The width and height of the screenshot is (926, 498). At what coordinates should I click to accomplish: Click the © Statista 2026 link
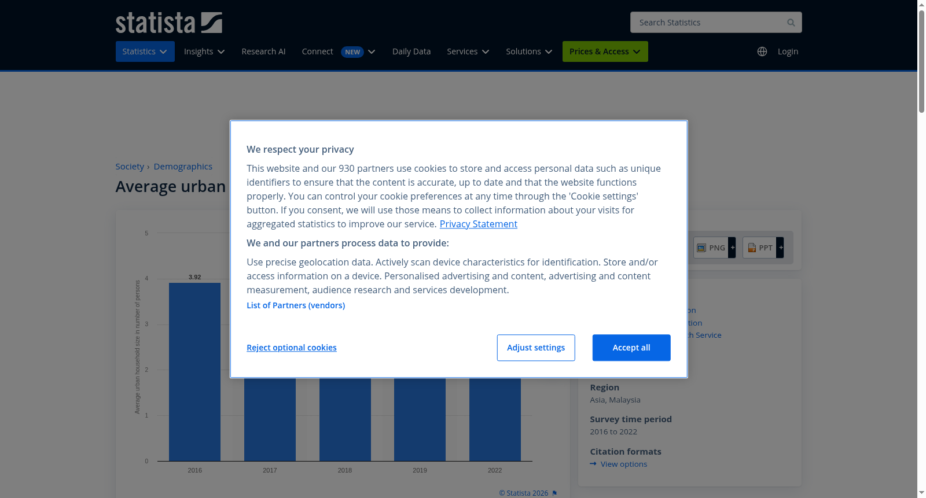(x=524, y=493)
